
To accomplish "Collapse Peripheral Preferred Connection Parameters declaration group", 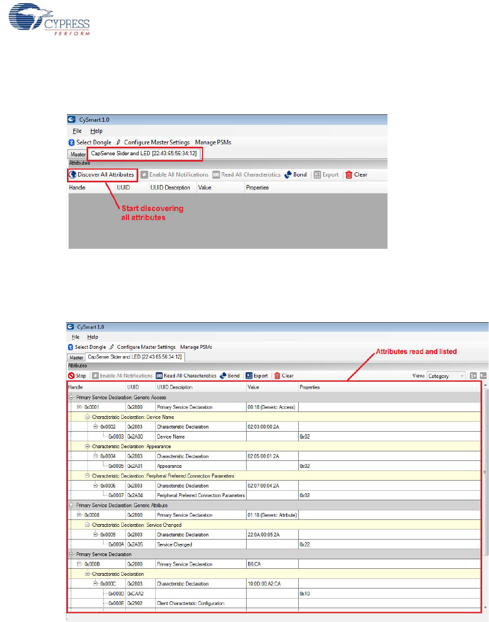I will pyautogui.click(x=87, y=476).
